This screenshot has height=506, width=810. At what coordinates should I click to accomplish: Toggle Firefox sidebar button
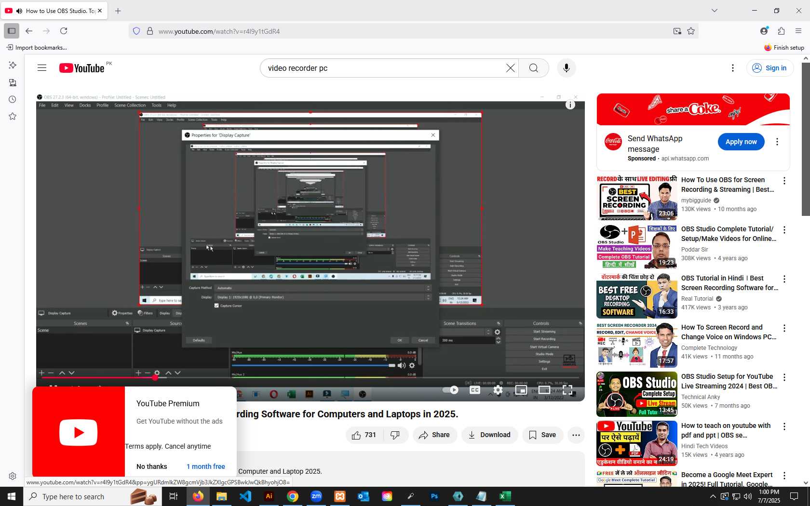[x=12, y=31]
